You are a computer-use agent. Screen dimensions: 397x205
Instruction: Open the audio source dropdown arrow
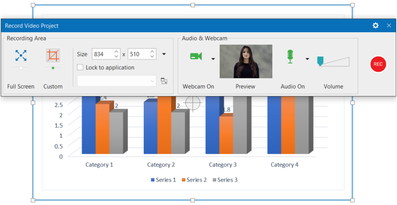(x=307, y=59)
